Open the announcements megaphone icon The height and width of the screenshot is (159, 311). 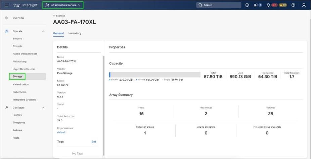(256, 5)
